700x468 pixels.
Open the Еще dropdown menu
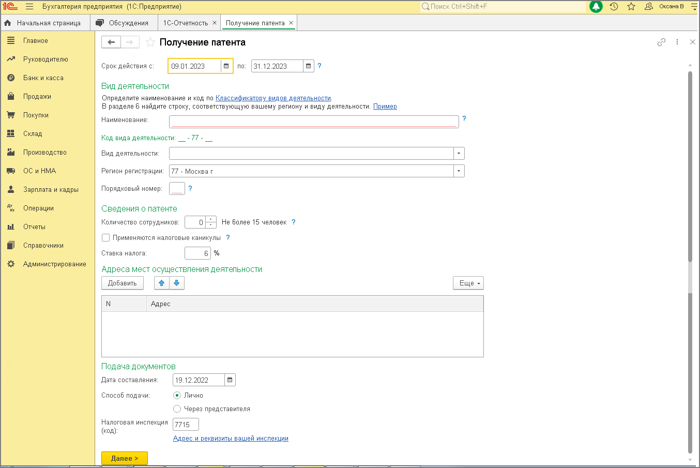point(468,283)
